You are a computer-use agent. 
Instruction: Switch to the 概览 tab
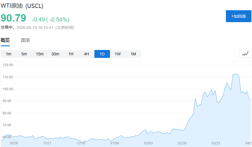coord(5,40)
